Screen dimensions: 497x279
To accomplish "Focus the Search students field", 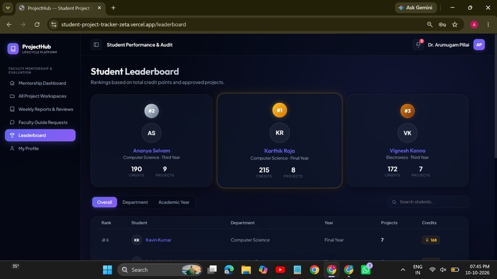I will point(428,202).
